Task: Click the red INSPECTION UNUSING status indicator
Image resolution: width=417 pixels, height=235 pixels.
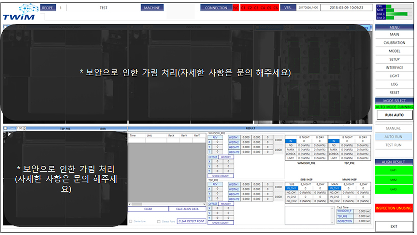Action: 394,208
